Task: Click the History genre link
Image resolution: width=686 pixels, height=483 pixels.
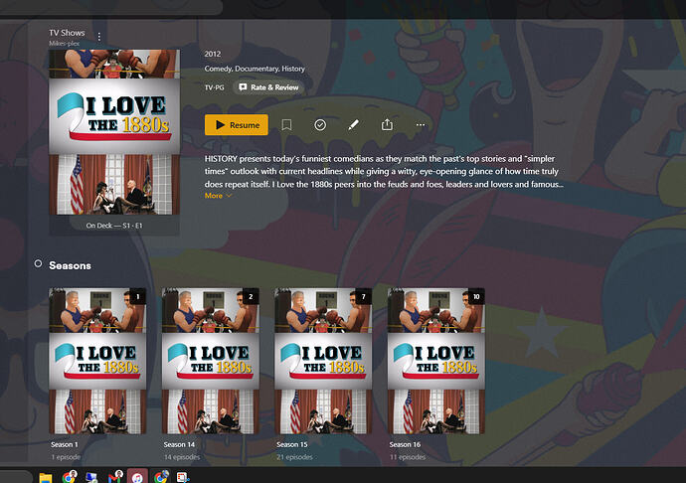Action: pyautogui.click(x=293, y=69)
